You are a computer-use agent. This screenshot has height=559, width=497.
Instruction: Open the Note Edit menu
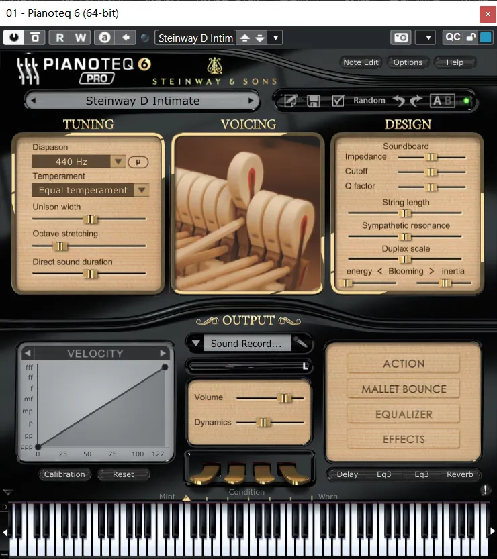361,62
